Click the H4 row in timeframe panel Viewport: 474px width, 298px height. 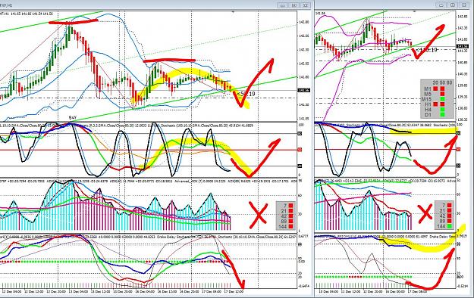(435, 109)
